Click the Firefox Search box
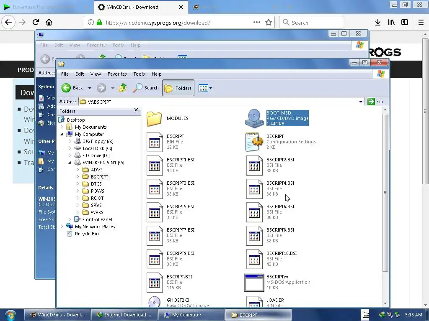429x321 pixels. [x=311, y=23]
